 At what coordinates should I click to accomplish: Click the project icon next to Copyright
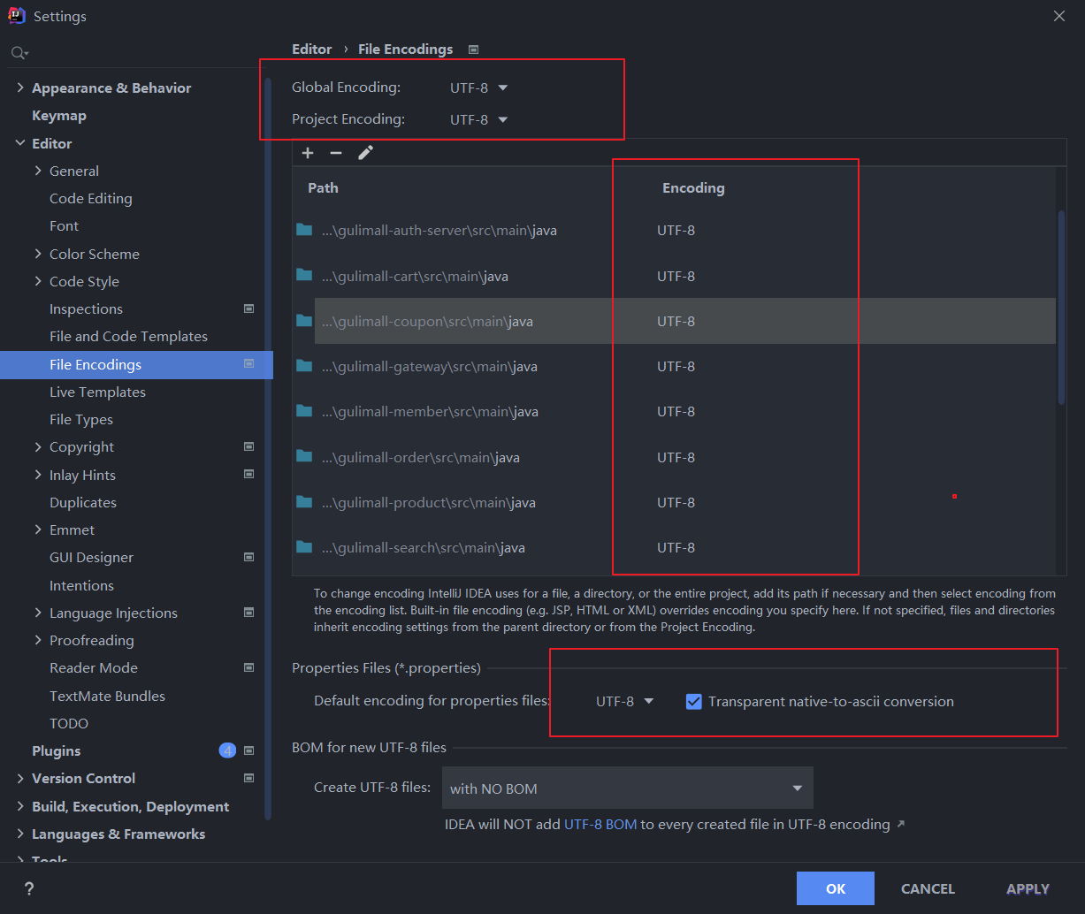[x=249, y=446]
